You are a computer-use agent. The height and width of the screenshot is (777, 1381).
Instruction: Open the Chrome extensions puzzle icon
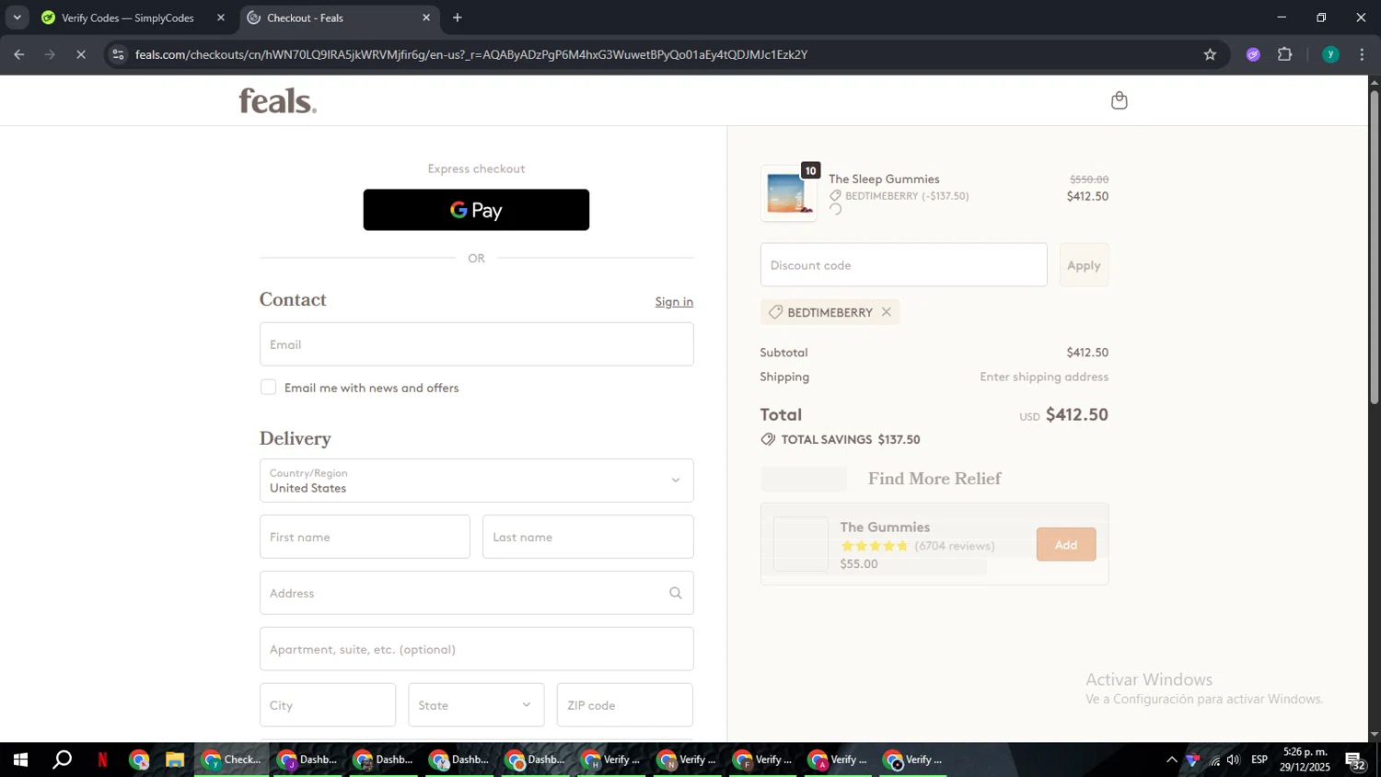[1285, 54]
